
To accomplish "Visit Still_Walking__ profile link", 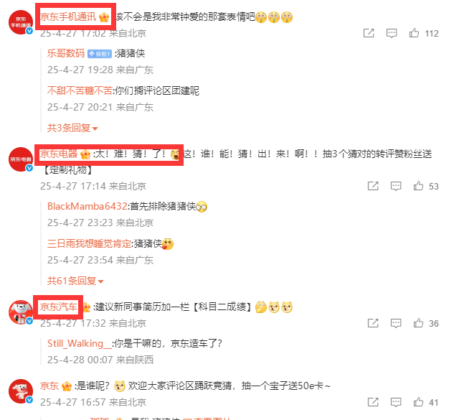I will 80,343.
